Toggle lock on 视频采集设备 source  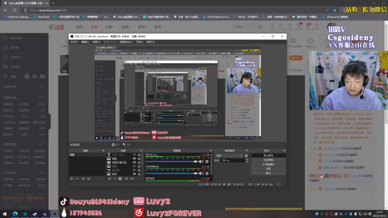pyautogui.click(x=139, y=162)
